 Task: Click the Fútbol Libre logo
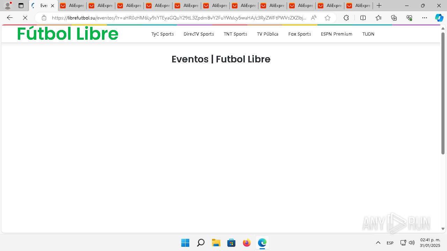tap(68, 34)
